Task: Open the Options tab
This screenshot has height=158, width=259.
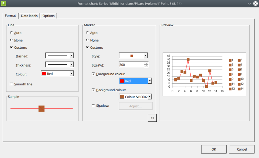Action: point(49,16)
